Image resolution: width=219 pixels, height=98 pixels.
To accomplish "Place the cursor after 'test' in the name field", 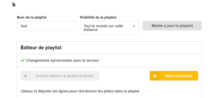I will pos(27,26).
